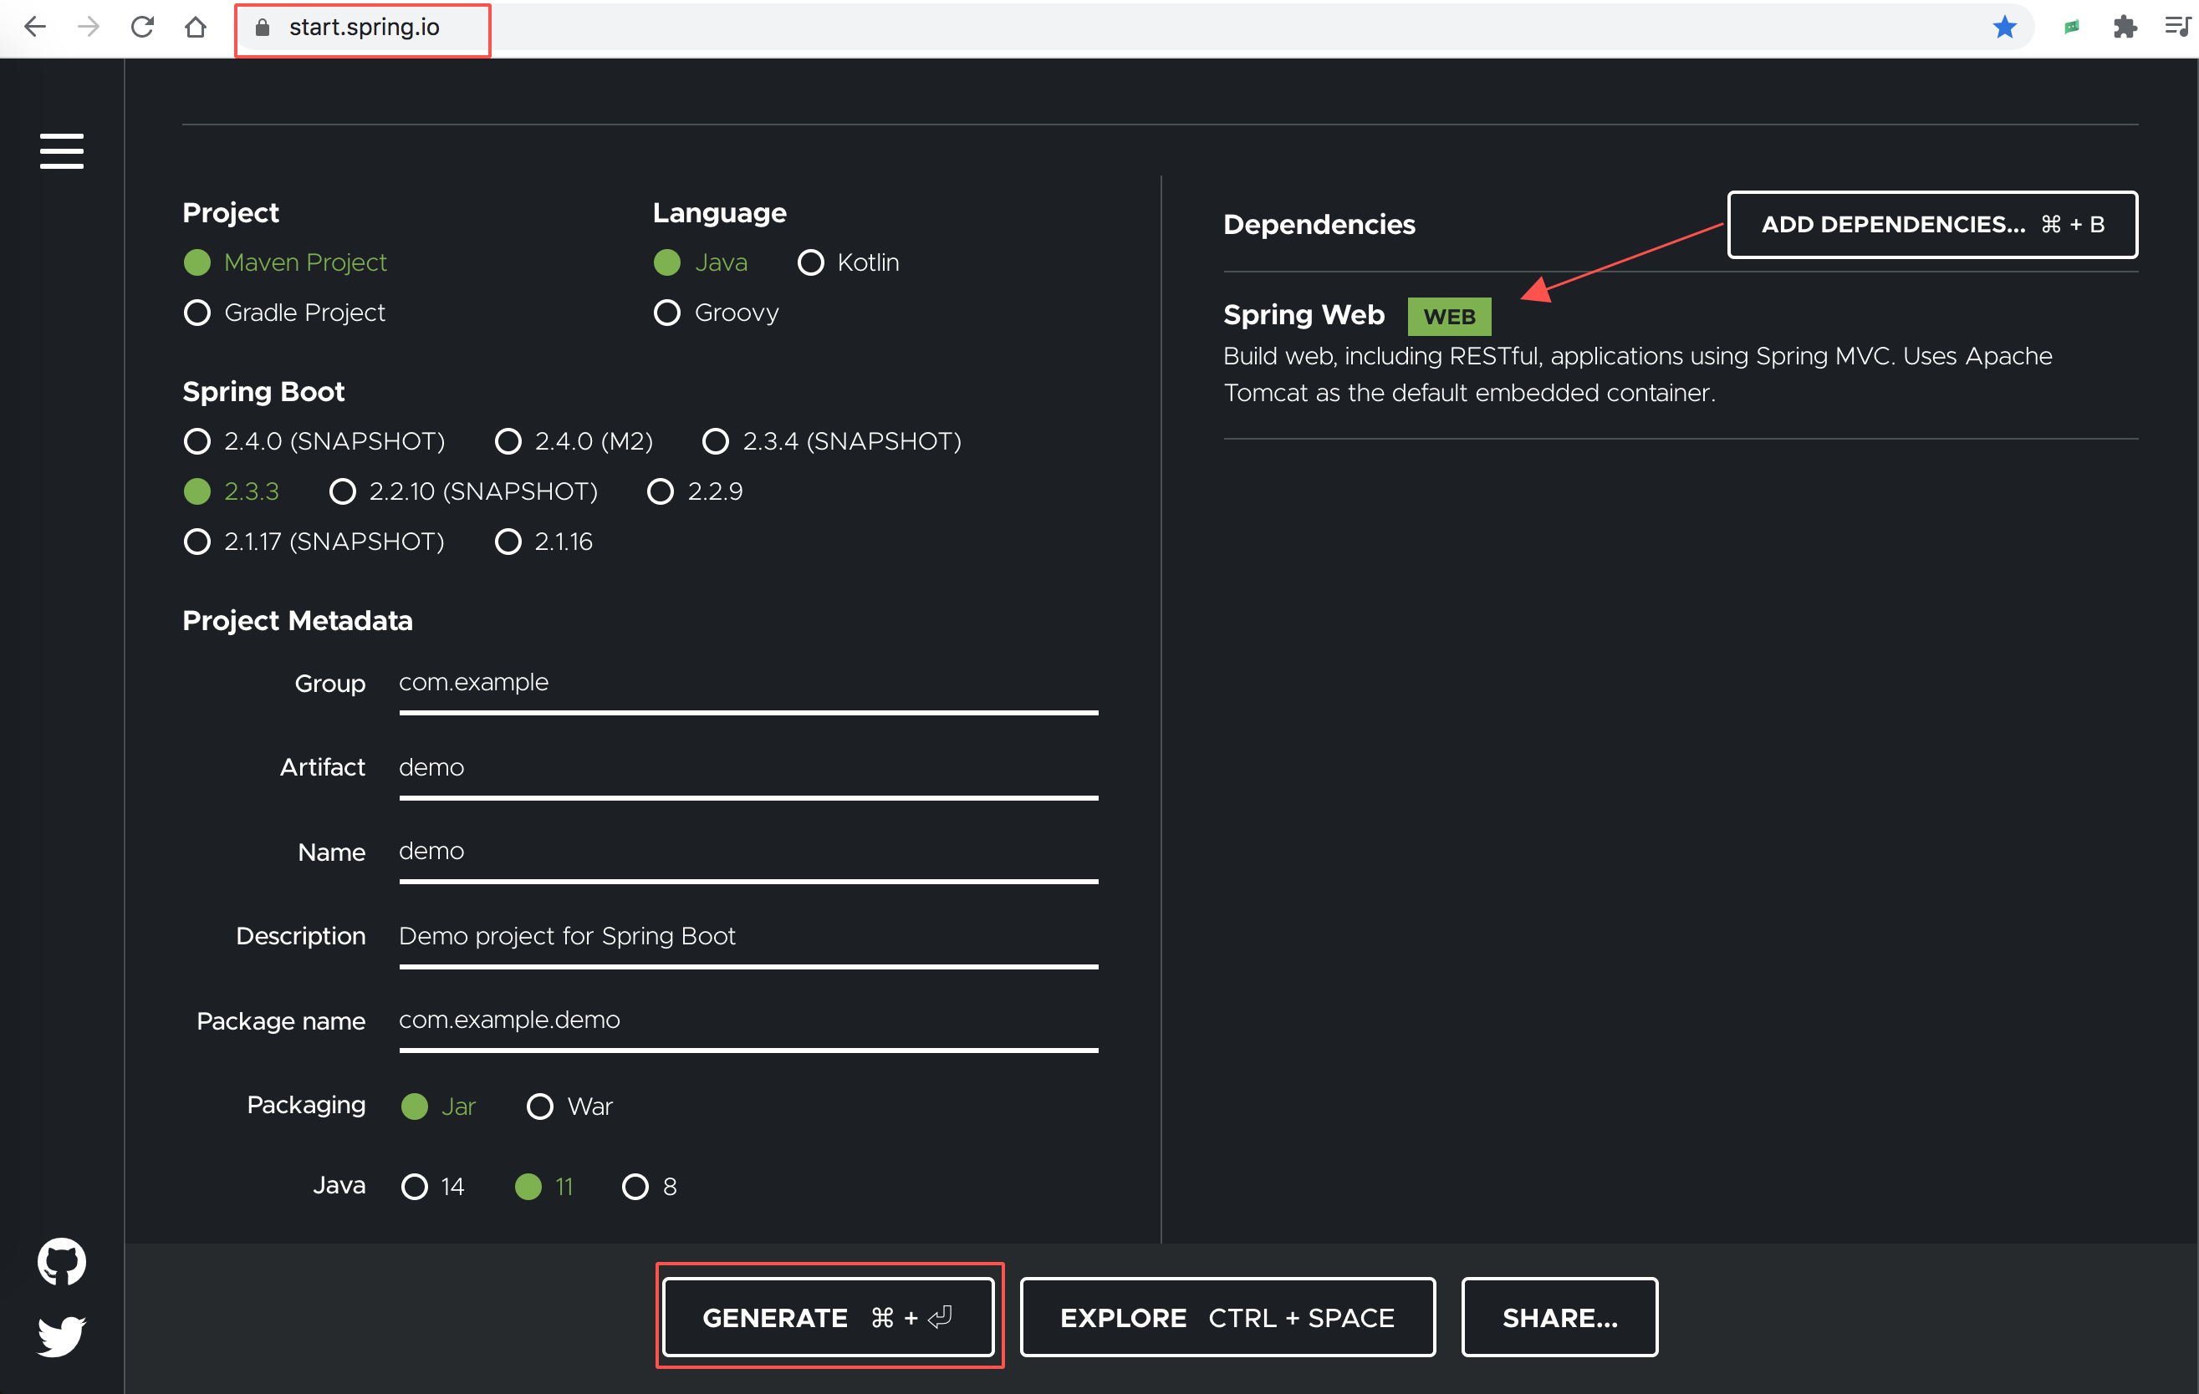Open the GitHub icon link
Viewport: 2199px width, 1394px height.
coord(61,1261)
